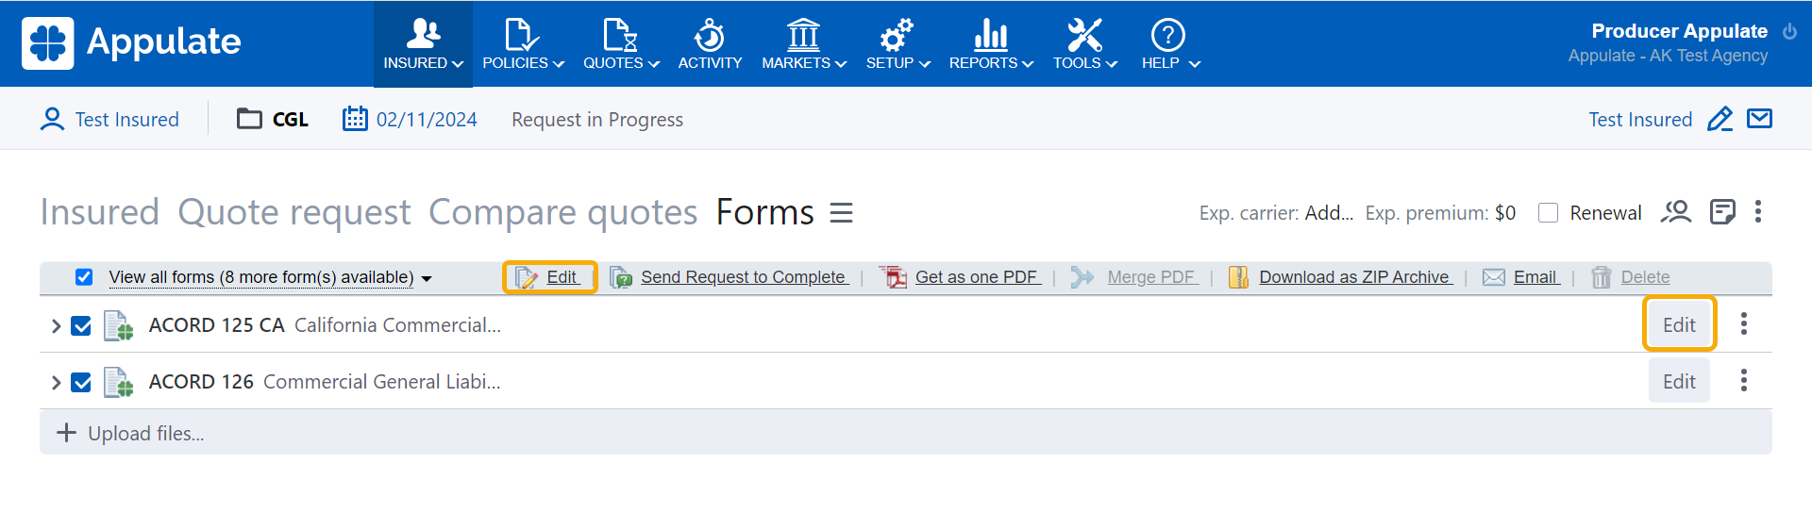Open three-dot menu for ACORD 126 row
Viewport: 1812px width, 513px height.
click(1743, 381)
